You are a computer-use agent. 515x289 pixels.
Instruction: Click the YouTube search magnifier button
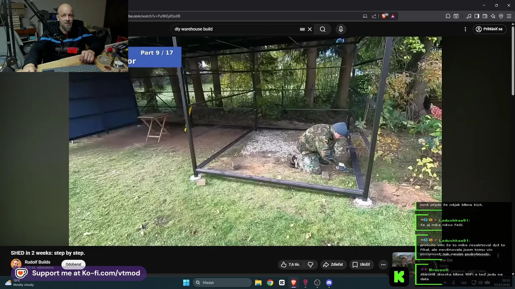(x=323, y=29)
